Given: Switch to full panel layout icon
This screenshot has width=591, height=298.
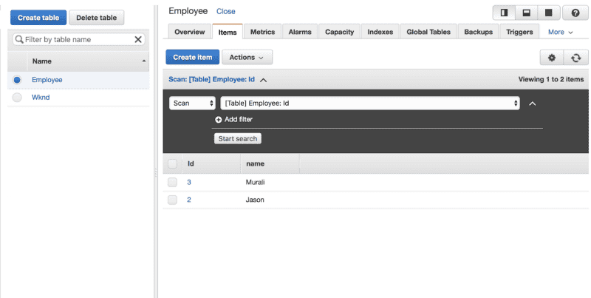Looking at the screenshot, I should pyautogui.click(x=548, y=13).
